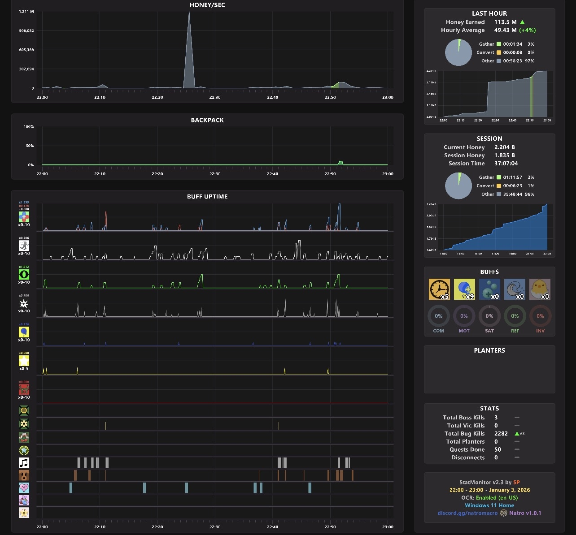
Task: Click the green up arrow beside Honey Earned
Action: click(x=522, y=22)
